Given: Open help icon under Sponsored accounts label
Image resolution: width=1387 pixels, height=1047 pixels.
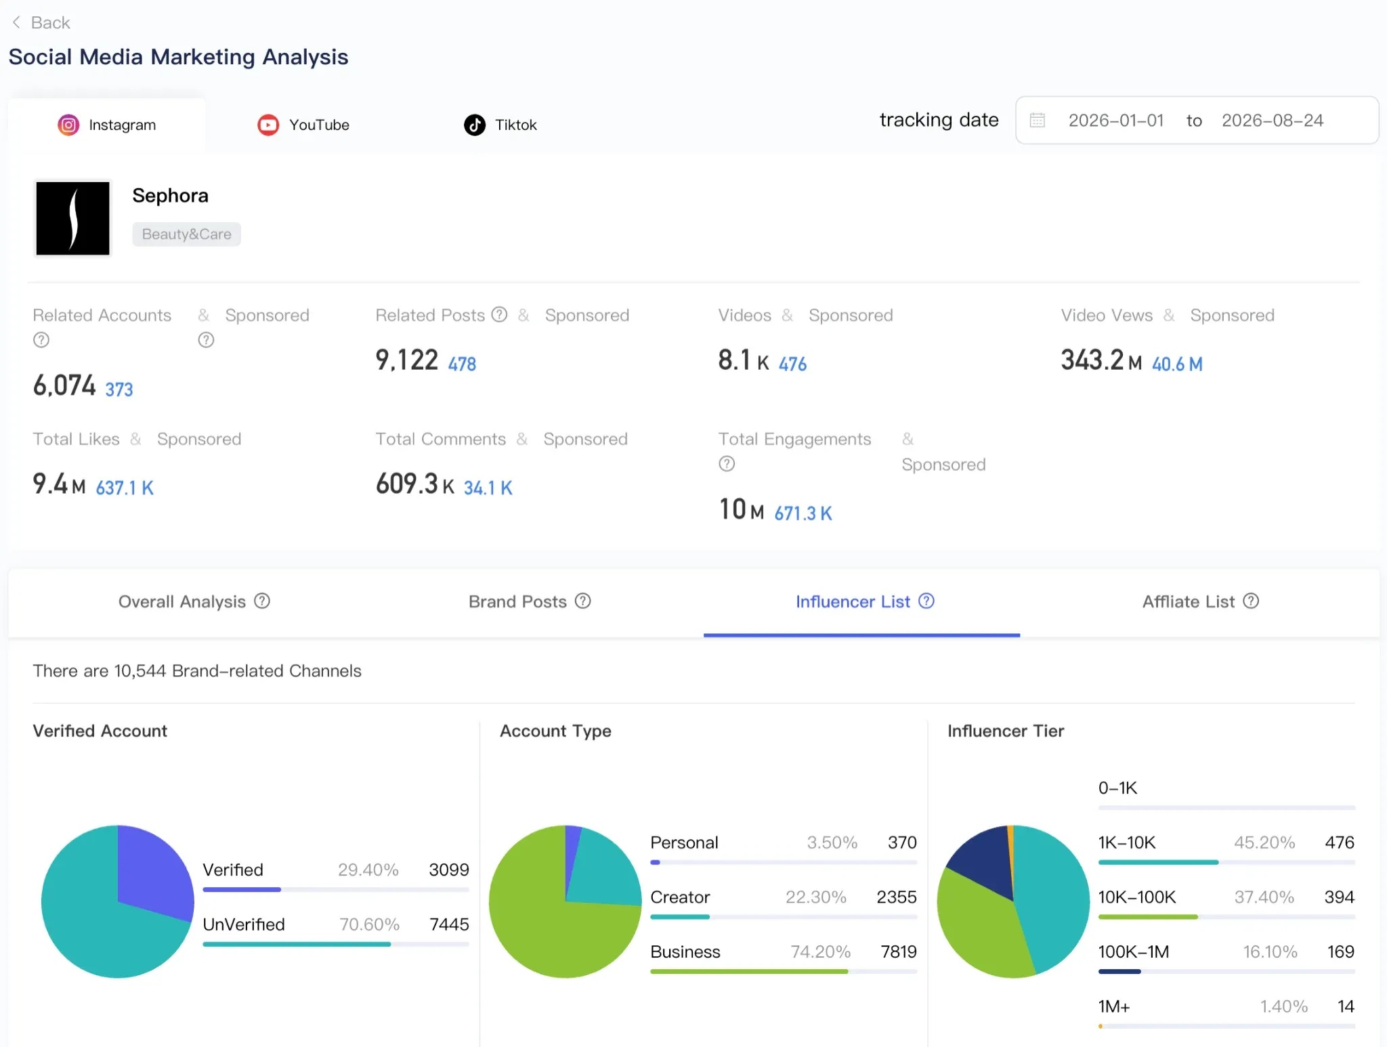Looking at the screenshot, I should (206, 340).
